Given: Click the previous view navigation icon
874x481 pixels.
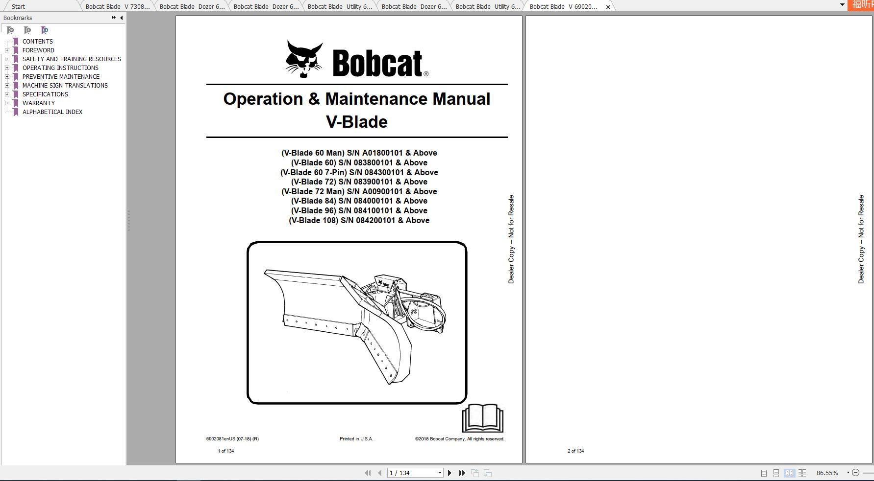Looking at the screenshot, I should coord(474,473).
